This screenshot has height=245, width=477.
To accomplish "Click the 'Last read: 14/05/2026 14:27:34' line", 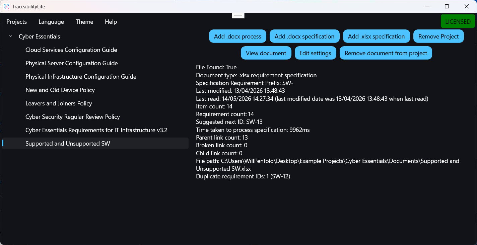I will (312, 99).
